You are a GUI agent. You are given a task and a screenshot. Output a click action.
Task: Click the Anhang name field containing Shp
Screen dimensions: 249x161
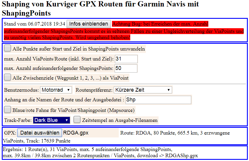(x=158, y=100)
